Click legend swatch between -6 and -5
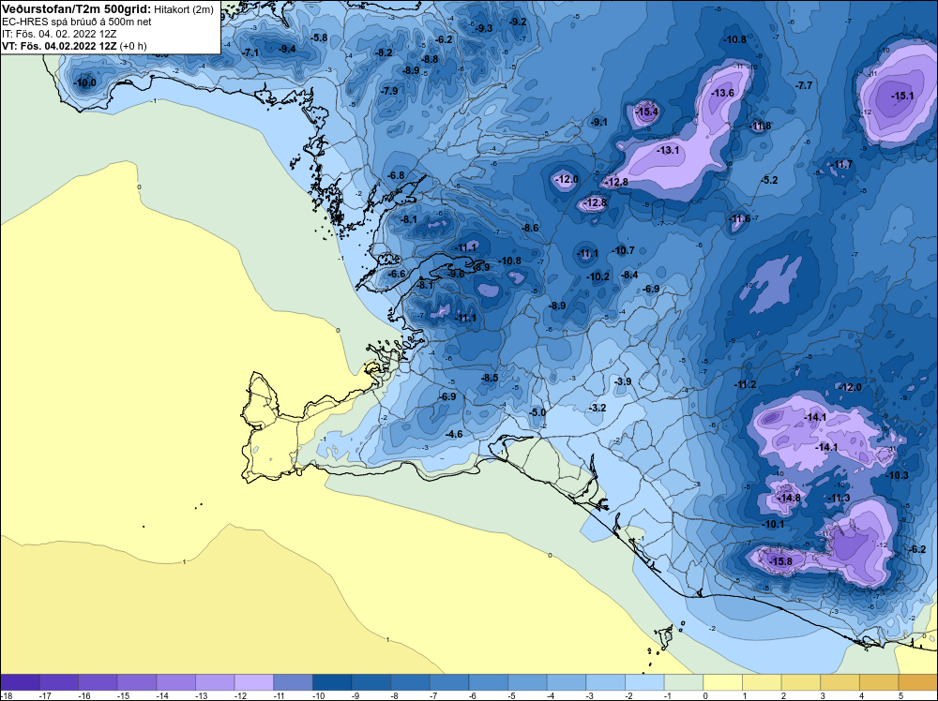This screenshot has height=701, width=938. (488, 682)
